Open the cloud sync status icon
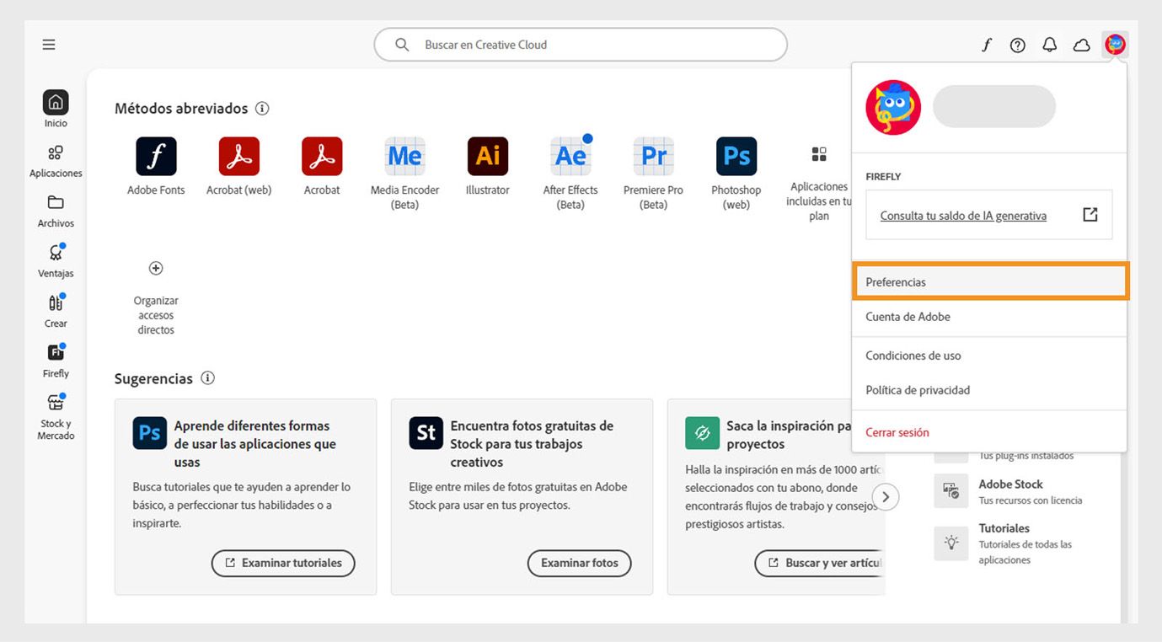This screenshot has width=1162, height=642. [x=1081, y=45]
